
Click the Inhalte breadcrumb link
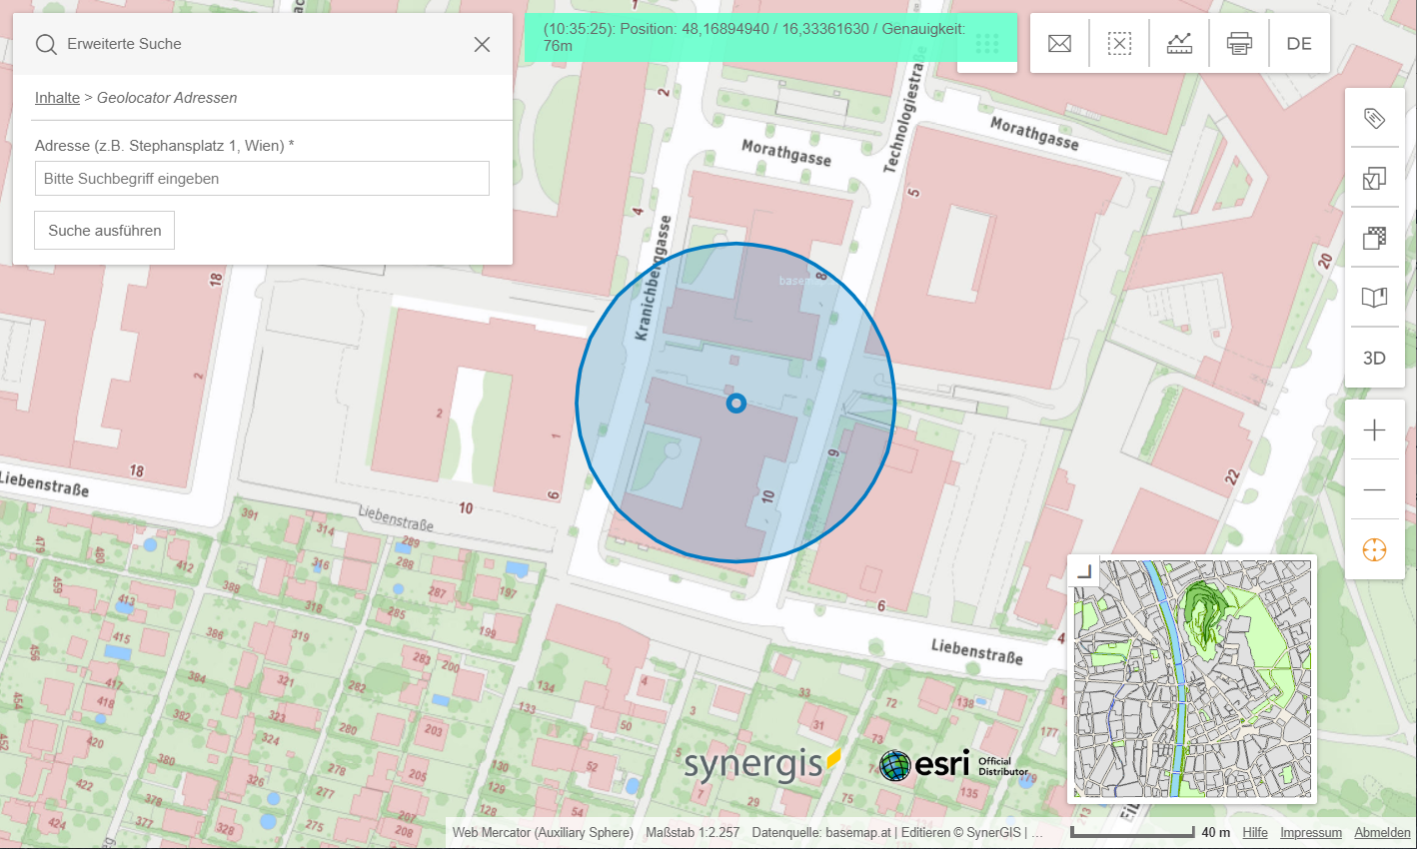click(57, 97)
